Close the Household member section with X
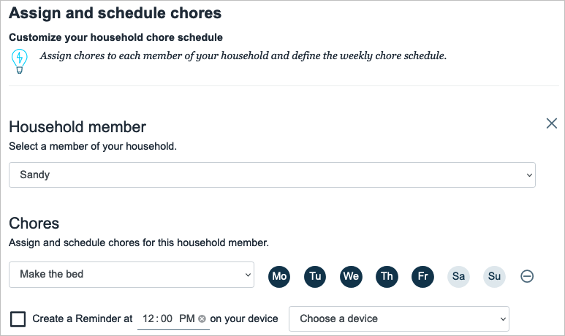Viewport: 565px width, 336px height. coord(552,123)
